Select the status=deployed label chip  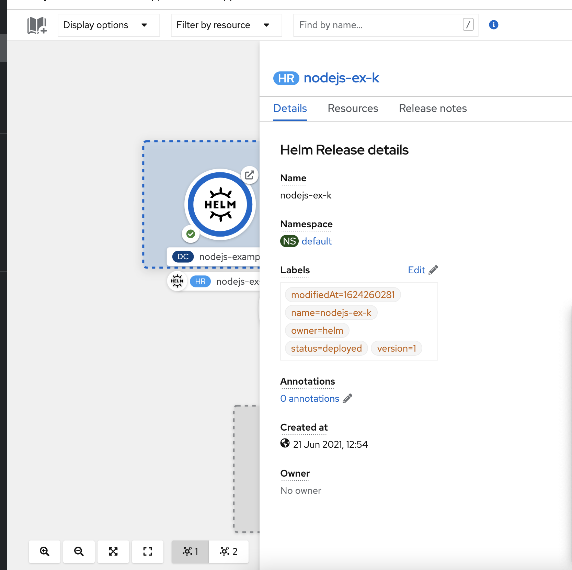coord(326,349)
